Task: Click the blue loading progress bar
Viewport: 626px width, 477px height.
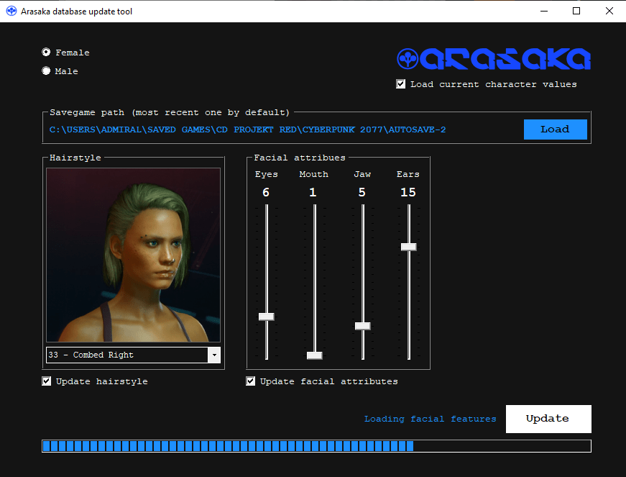Action: (316, 446)
